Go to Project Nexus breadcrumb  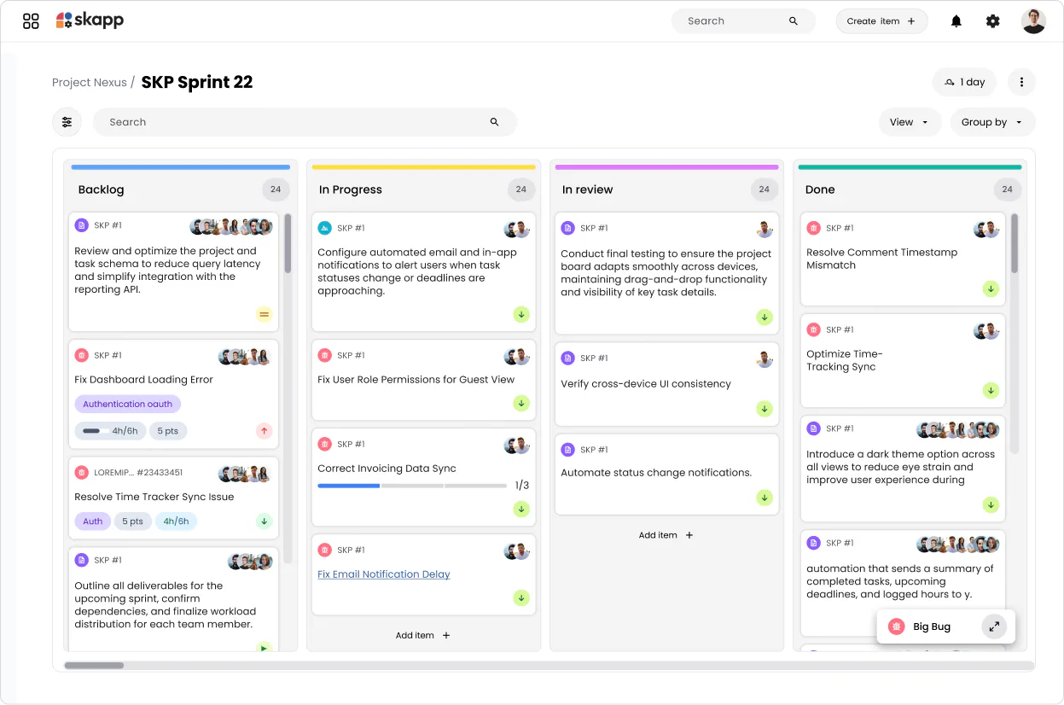tap(90, 82)
